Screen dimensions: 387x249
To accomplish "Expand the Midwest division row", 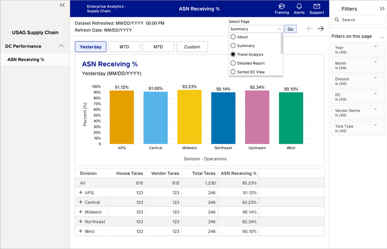I will (x=80, y=211).
